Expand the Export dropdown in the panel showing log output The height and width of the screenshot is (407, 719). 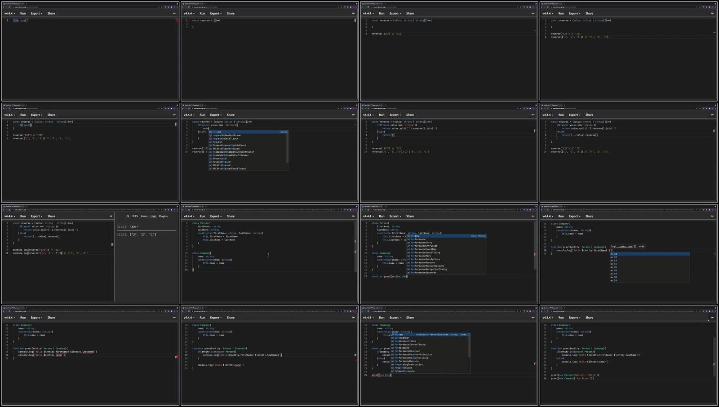(36, 216)
